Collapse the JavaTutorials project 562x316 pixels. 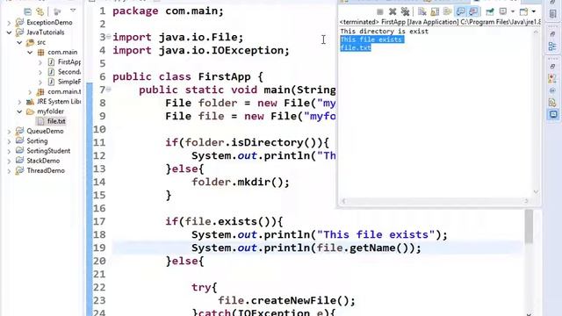[9, 32]
